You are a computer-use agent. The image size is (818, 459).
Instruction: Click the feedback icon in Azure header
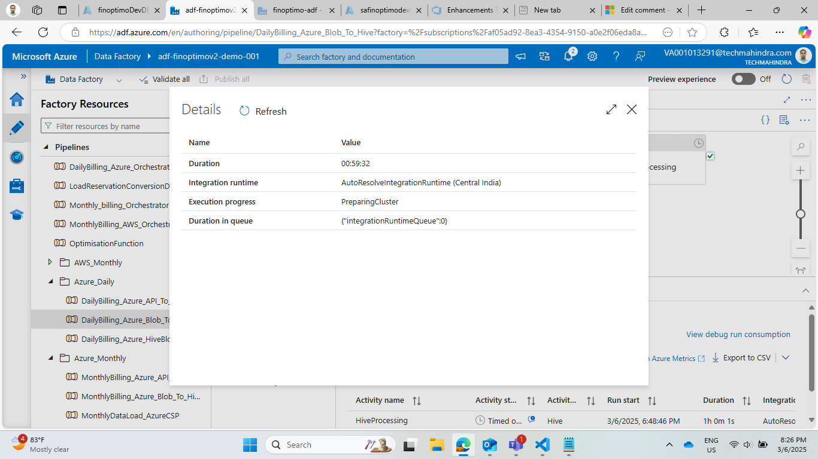point(640,56)
